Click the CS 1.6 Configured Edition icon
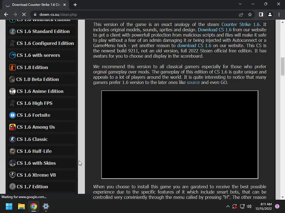 12,43
